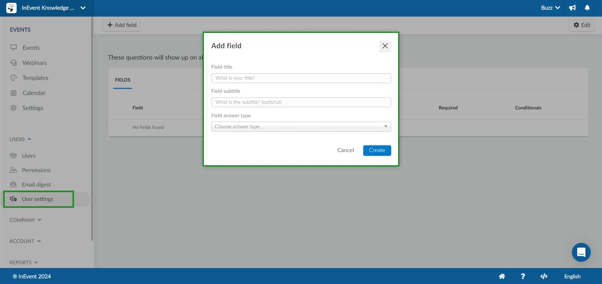
Task: Click the InEvent logo icon
Action: click(11, 8)
